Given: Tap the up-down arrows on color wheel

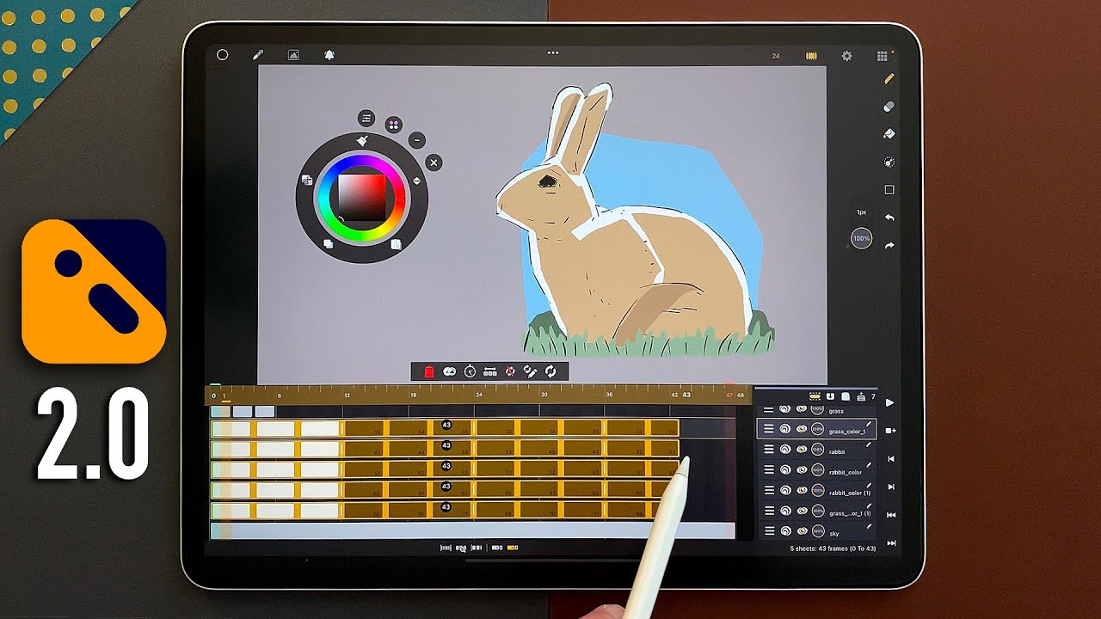Looking at the screenshot, I should [x=417, y=181].
